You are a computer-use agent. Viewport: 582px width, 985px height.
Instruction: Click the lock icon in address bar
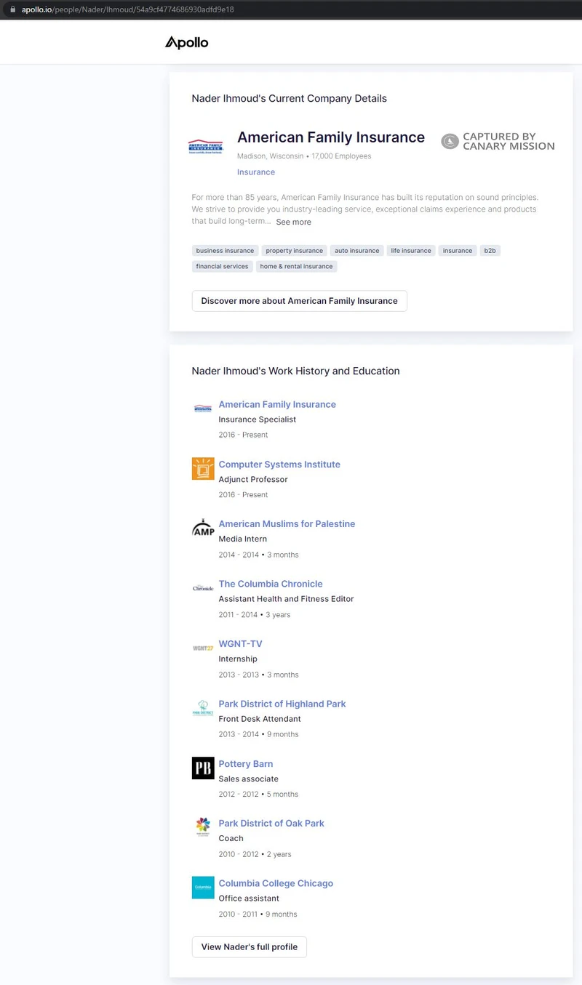coord(12,9)
